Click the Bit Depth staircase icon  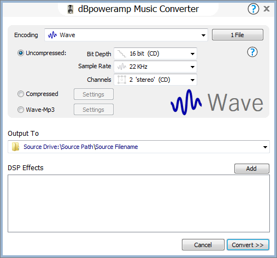[x=122, y=53]
